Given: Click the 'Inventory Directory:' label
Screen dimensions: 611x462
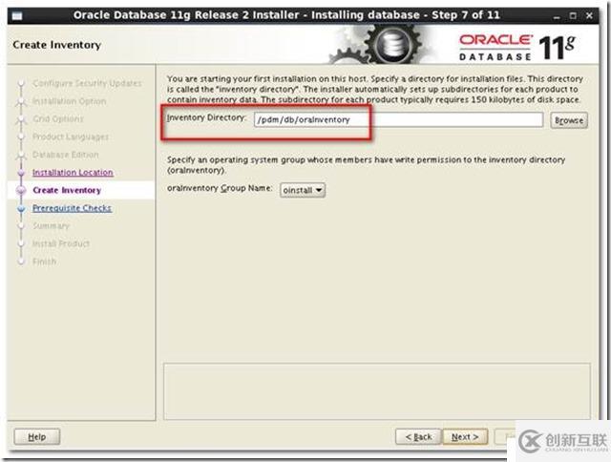Looking at the screenshot, I should click(206, 117).
